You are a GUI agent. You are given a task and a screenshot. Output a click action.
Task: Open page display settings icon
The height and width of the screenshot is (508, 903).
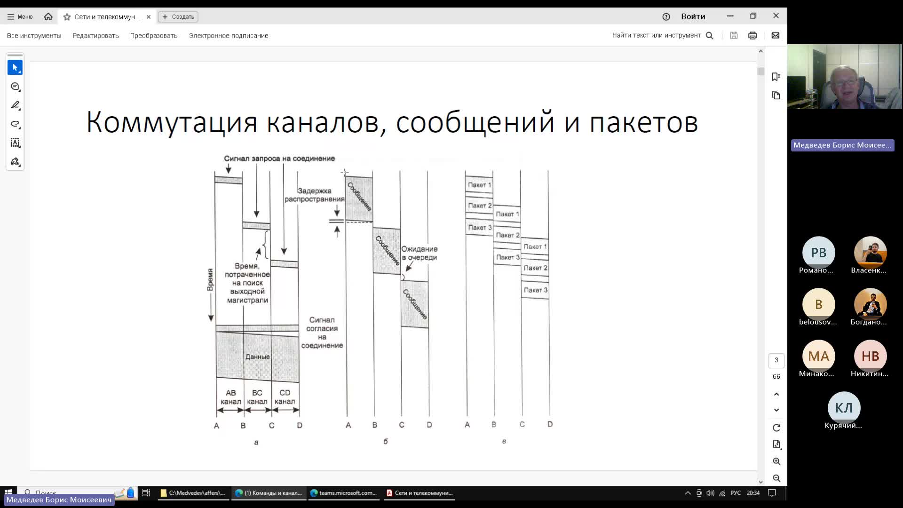pos(776,444)
